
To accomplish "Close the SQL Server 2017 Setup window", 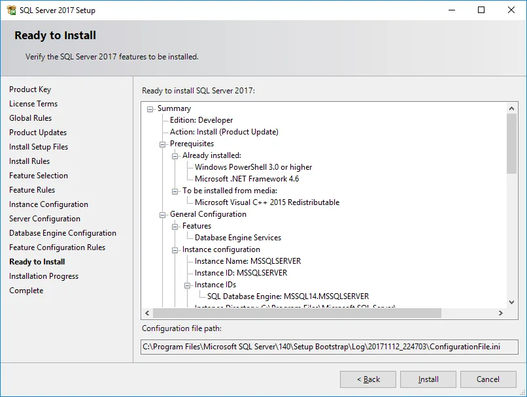I will (511, 10).
